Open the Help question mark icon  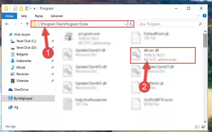point(205,16)
